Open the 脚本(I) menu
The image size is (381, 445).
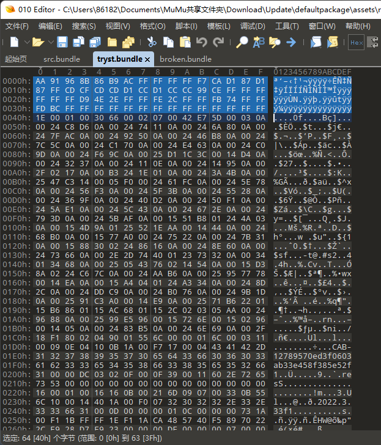tap(187, 26)
